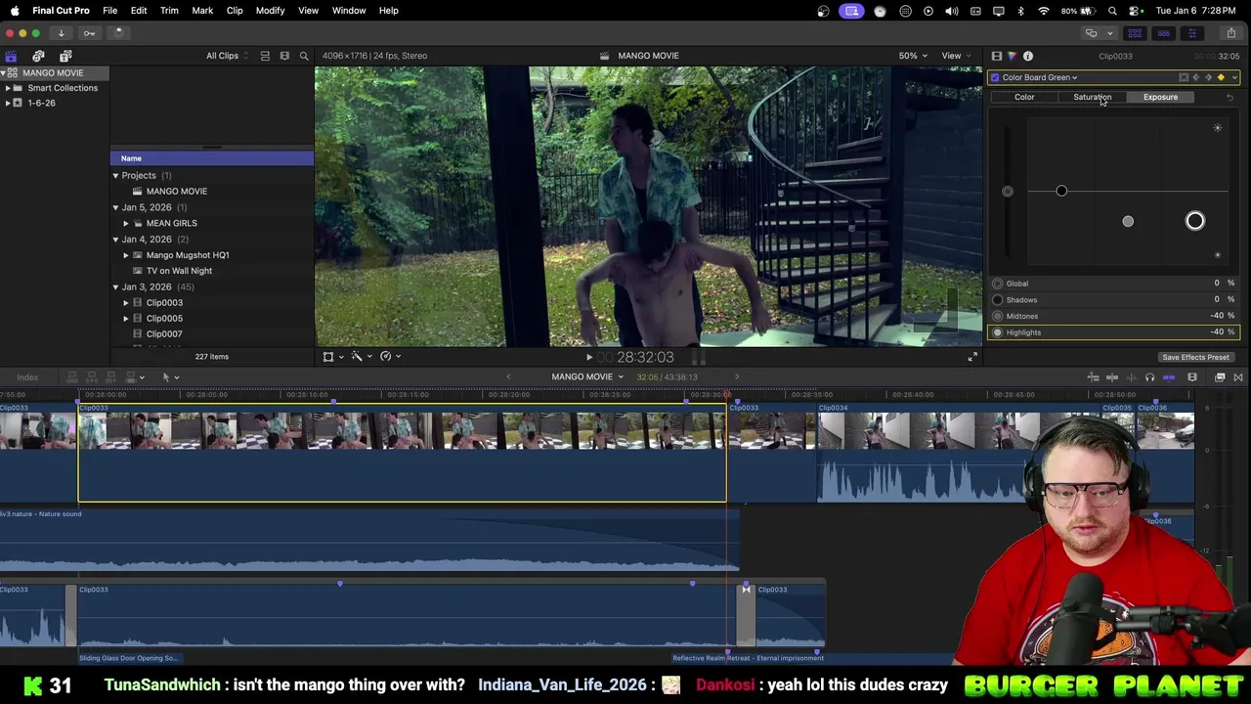Go back in timeline history
This screenshot has width=1251, height=704.
click(x=508, y=377)
